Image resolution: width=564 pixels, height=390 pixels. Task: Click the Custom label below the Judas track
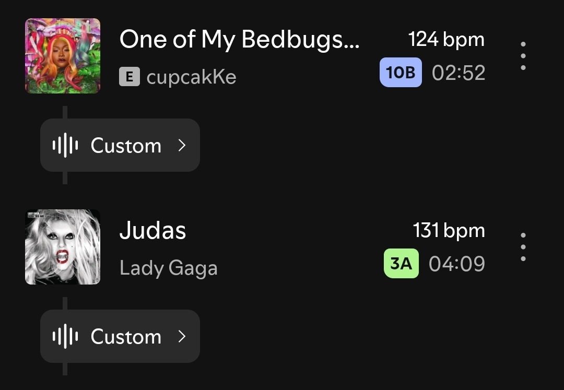point(126,337)
